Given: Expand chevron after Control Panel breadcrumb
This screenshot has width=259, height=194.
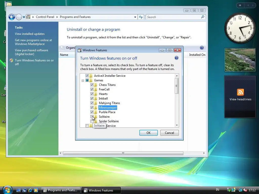Looking at the screenshot, I should (57, 17).
